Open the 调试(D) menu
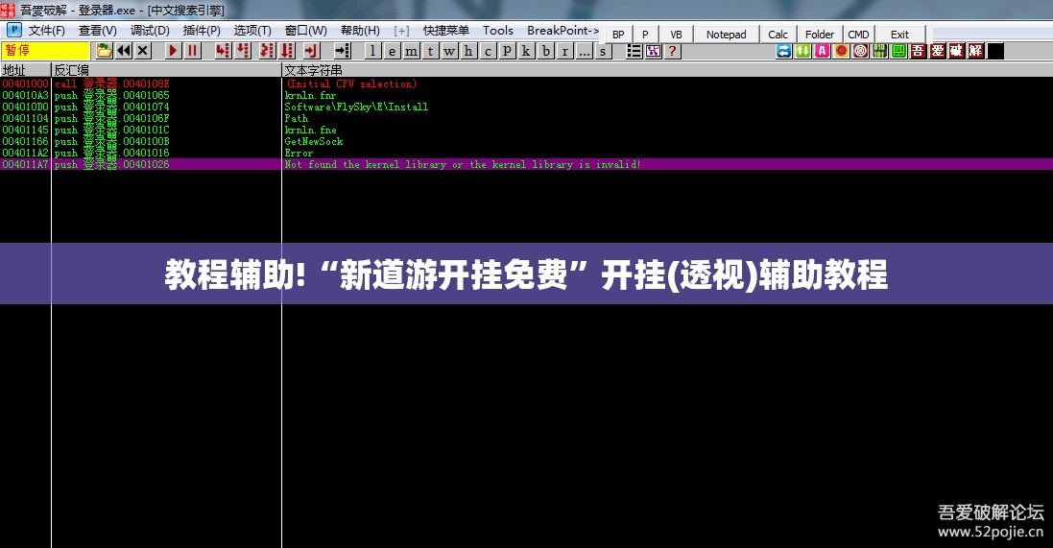 click(150, 31)
